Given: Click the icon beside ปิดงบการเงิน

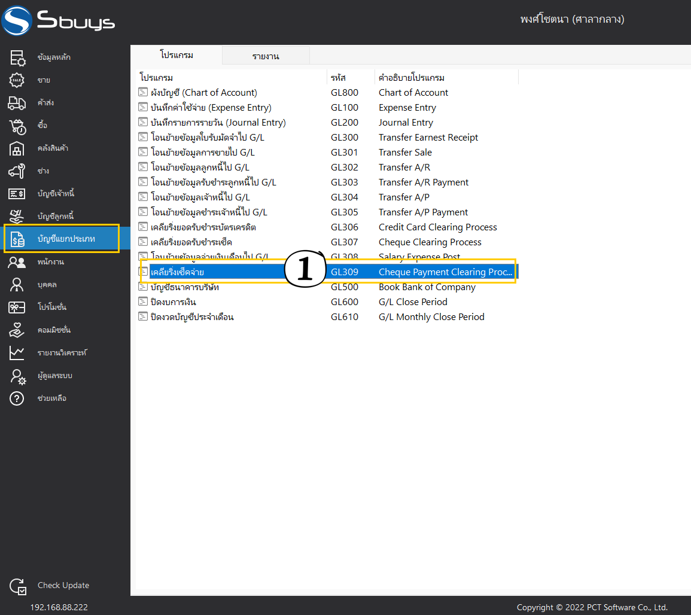Looking at the screenshot, I should pos(143,302).
